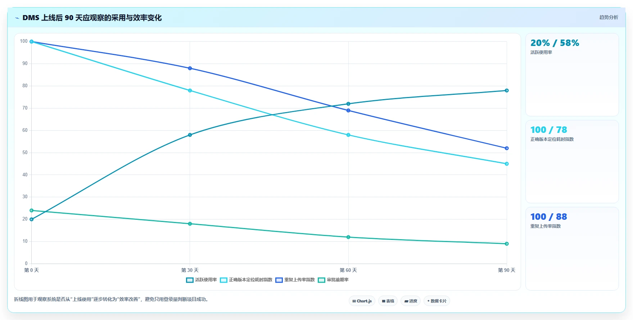Select the 进度 chip
This screenshot has width=633, height=320.
pyautogui.click(x=411, y=301)
